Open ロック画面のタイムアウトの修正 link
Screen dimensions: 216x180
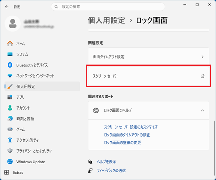[x=127, y=135]
